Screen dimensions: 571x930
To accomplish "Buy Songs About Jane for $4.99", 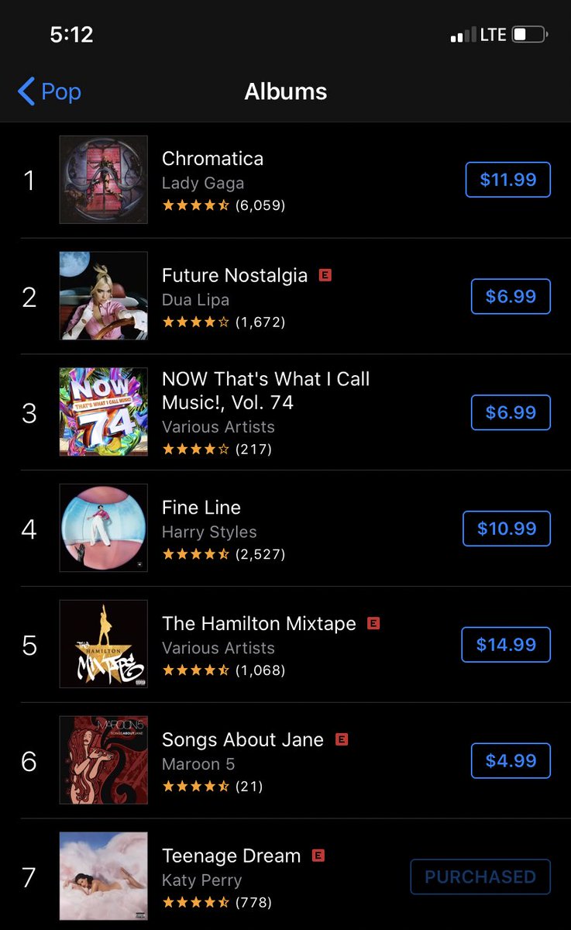I will coord(511,761).
